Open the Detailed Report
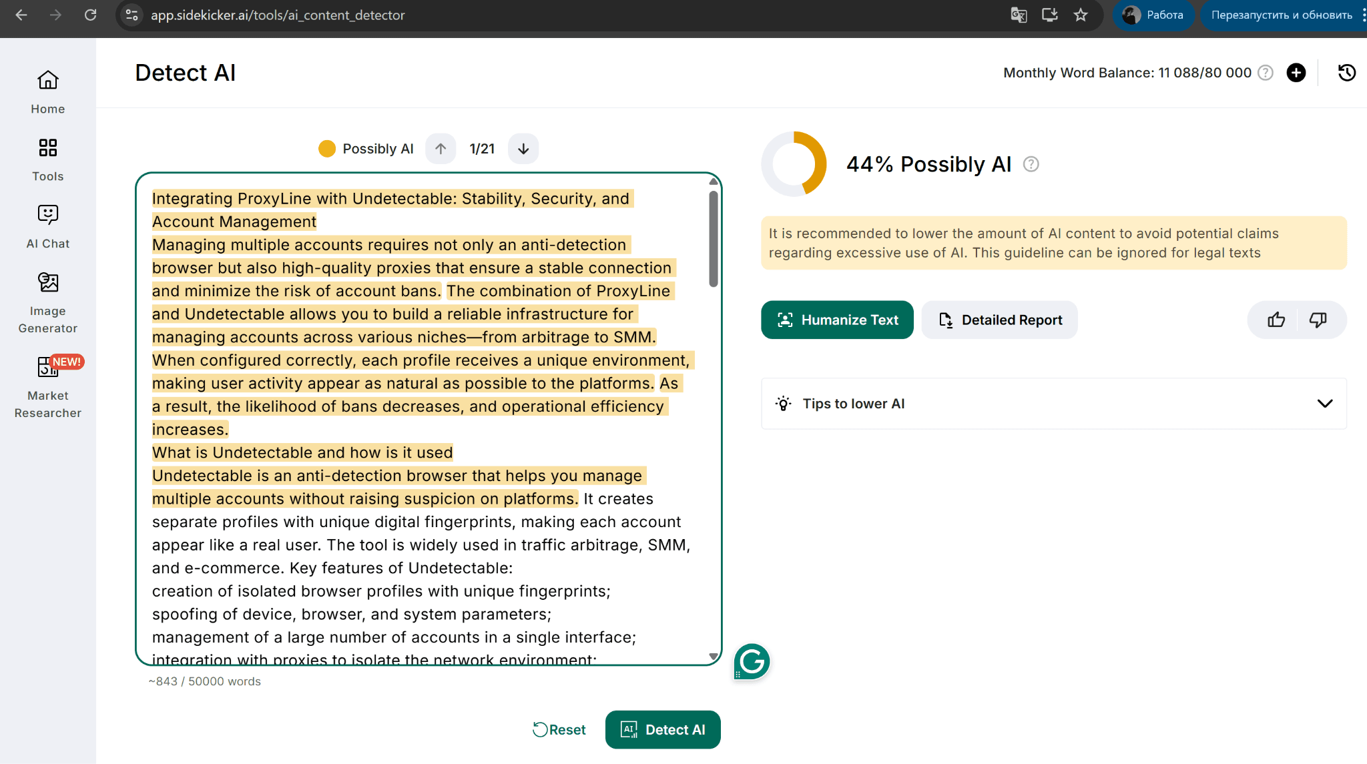 point(999,320)
